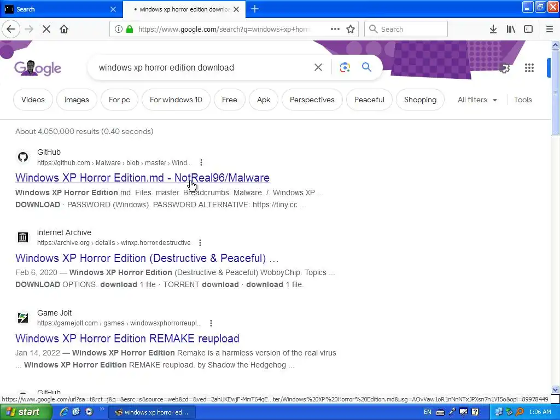This screenshot has height=420, width=560.
Task: Apply the 'For windows 10' filter chip
Action: click(x=176, y=100)
